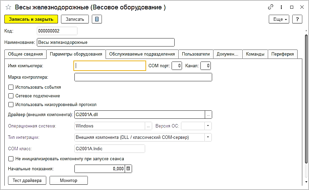Add this form to favorites star
This screenshot has height=190, width=309.
coord(8,7)
